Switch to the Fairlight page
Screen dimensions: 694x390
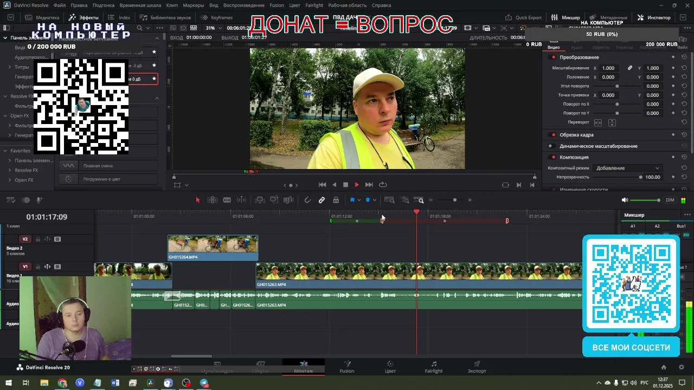tap(434, 367)
